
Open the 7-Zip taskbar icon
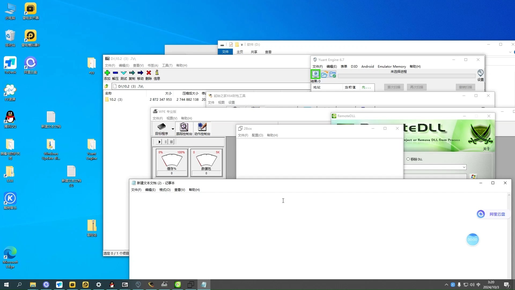coord(125,285)
